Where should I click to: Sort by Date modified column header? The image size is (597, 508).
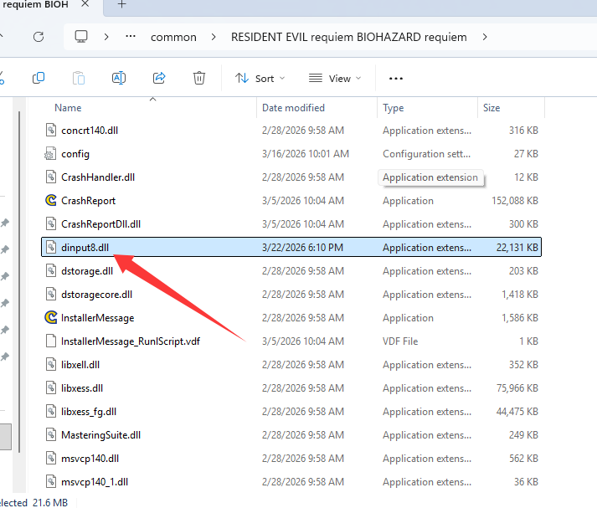pyautogui.click(x=294, y=108)
